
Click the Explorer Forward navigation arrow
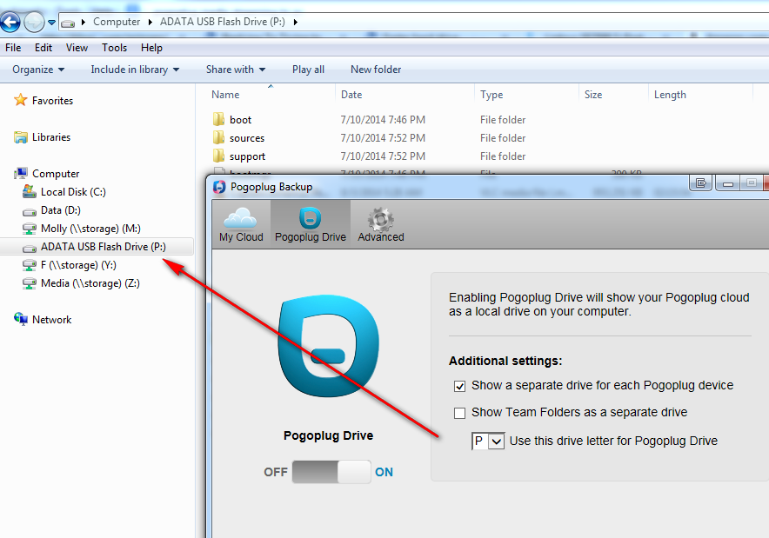point(34,22)
